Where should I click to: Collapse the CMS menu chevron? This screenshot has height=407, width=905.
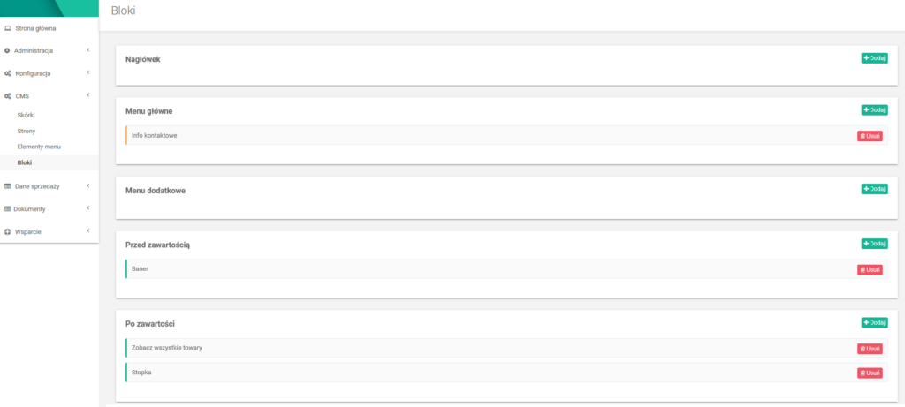[87, 96]
